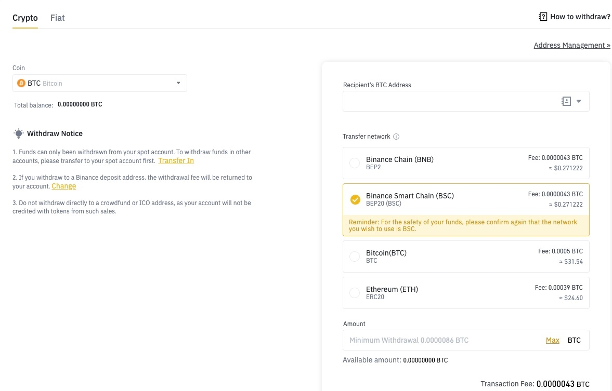Click the address book icon in recipient field
Viewport: 612px width, 391px height.
tap(566, 101)
